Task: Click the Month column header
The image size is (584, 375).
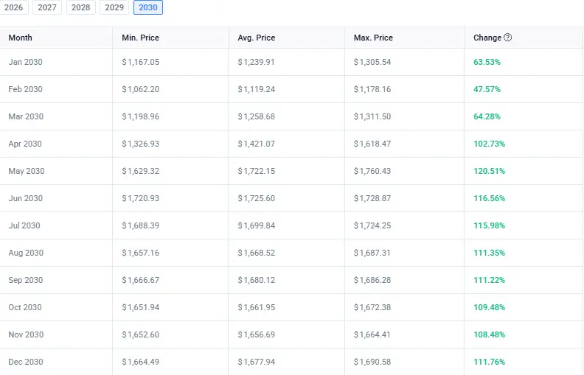Action: coord(21,38)
